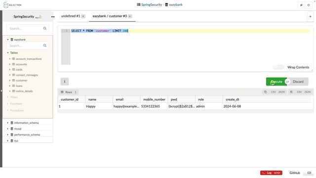This screenshot has width=316, height=178.
Task: Save results to file as JSON
Action: coord(307,92)
